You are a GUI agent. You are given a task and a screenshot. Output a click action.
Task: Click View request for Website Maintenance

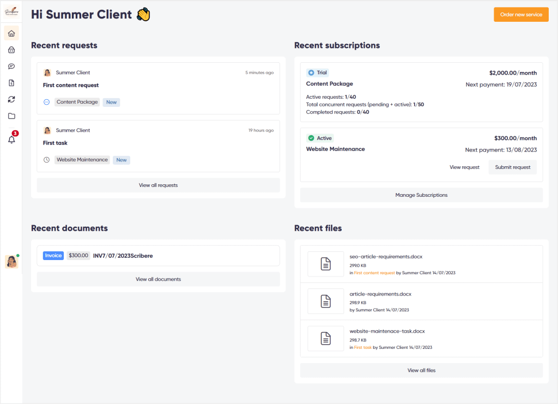464,167
